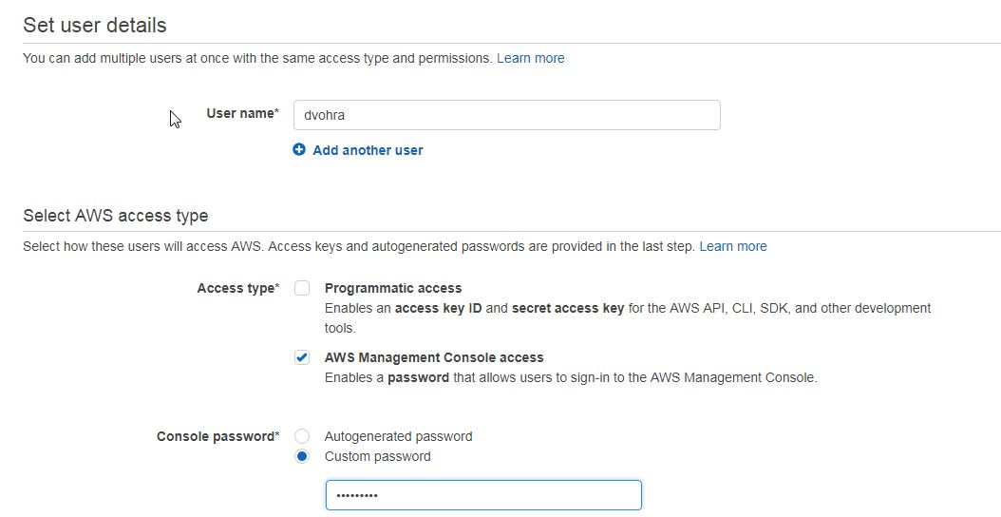The width and height of the screenshot is (1001, 517).
Task: Focus the User name field containing dvohra
Action: pos(507,115)
